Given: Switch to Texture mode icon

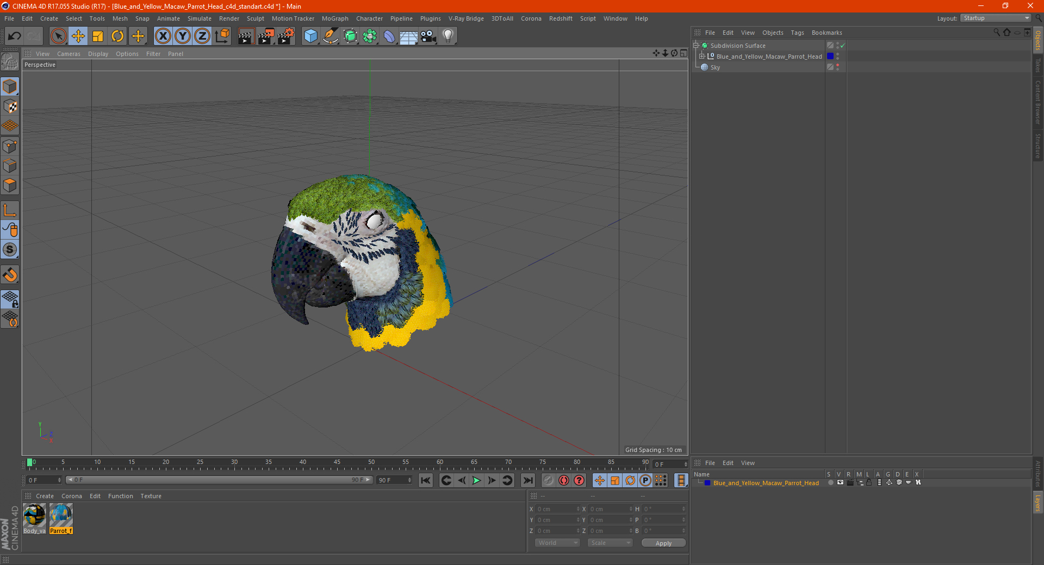Looking at the screenshot, I should [10, 106].
